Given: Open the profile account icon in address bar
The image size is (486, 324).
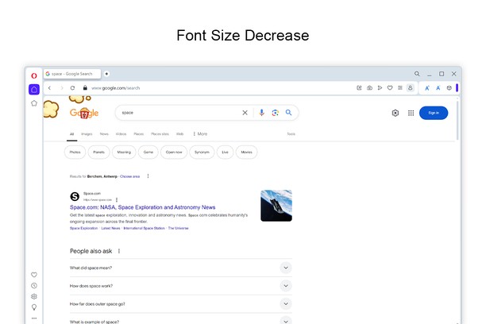Looking at the screenshot, I should (x=410, y=88).
